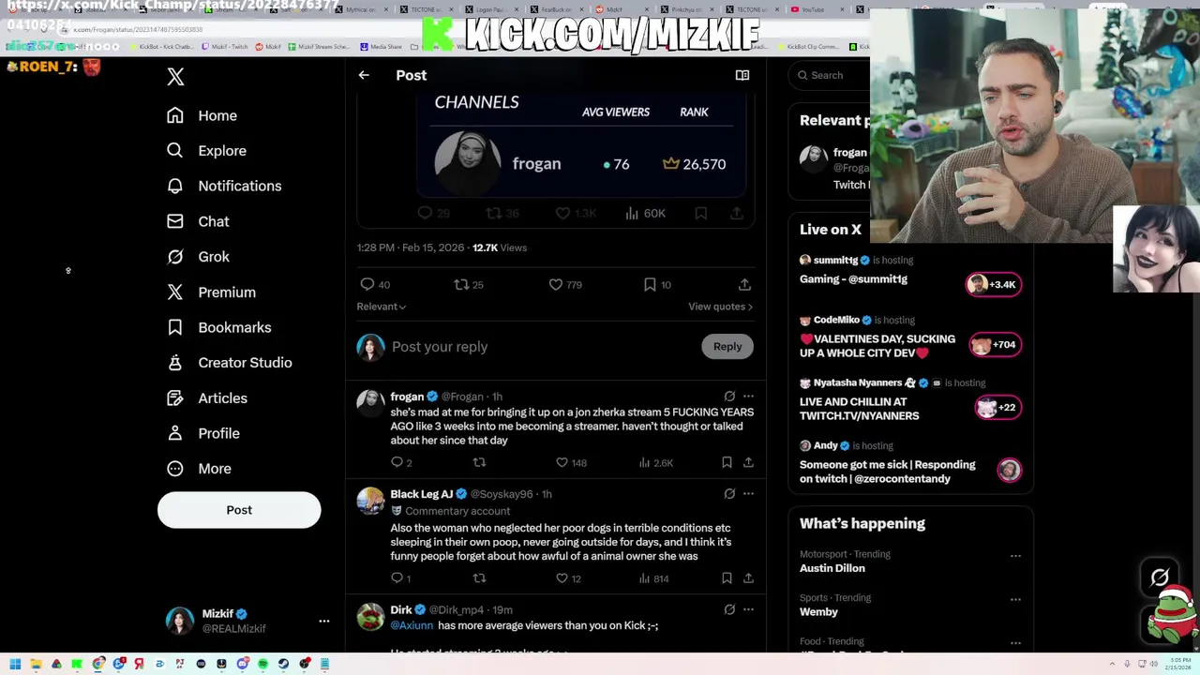1200x675 pixels.
Task: Click Grok icon on frogan's reply
Action: pos(729,397)
